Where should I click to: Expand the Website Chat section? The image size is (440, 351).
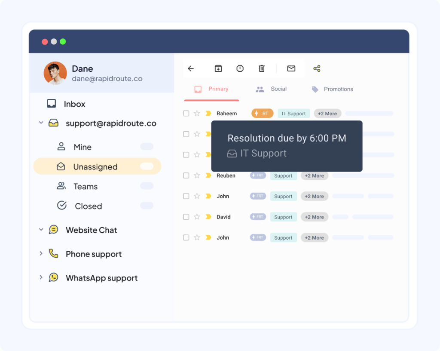pyautogui.click(x=41, y=230)
